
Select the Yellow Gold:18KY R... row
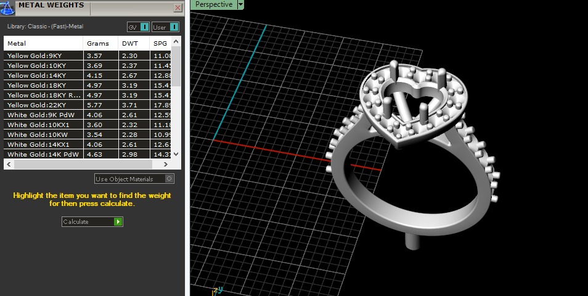(88, 95)
